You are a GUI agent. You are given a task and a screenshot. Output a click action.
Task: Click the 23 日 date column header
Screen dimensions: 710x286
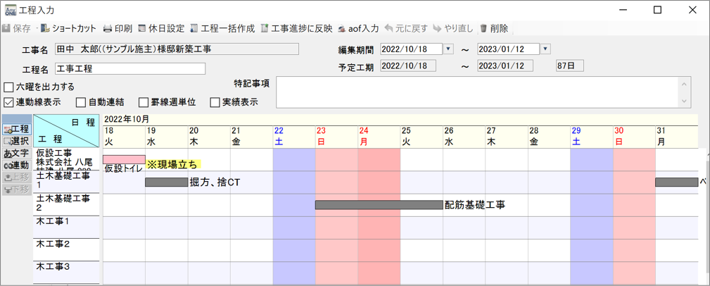336,136
